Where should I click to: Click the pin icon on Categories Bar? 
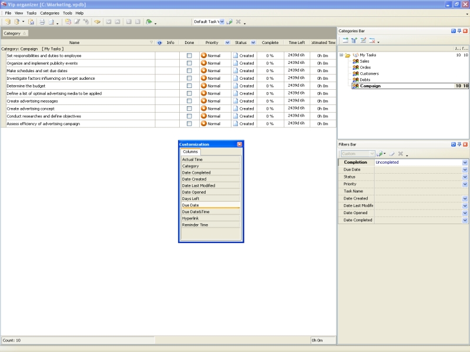[459, 31]
